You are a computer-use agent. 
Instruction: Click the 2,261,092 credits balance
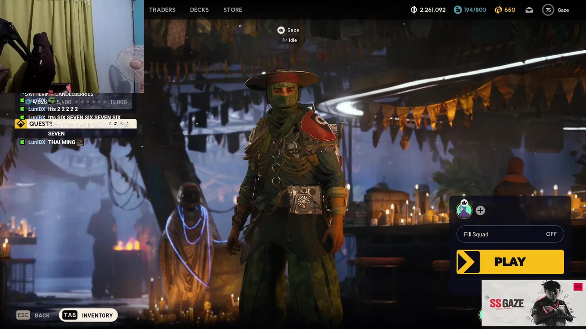pos(432,10)
